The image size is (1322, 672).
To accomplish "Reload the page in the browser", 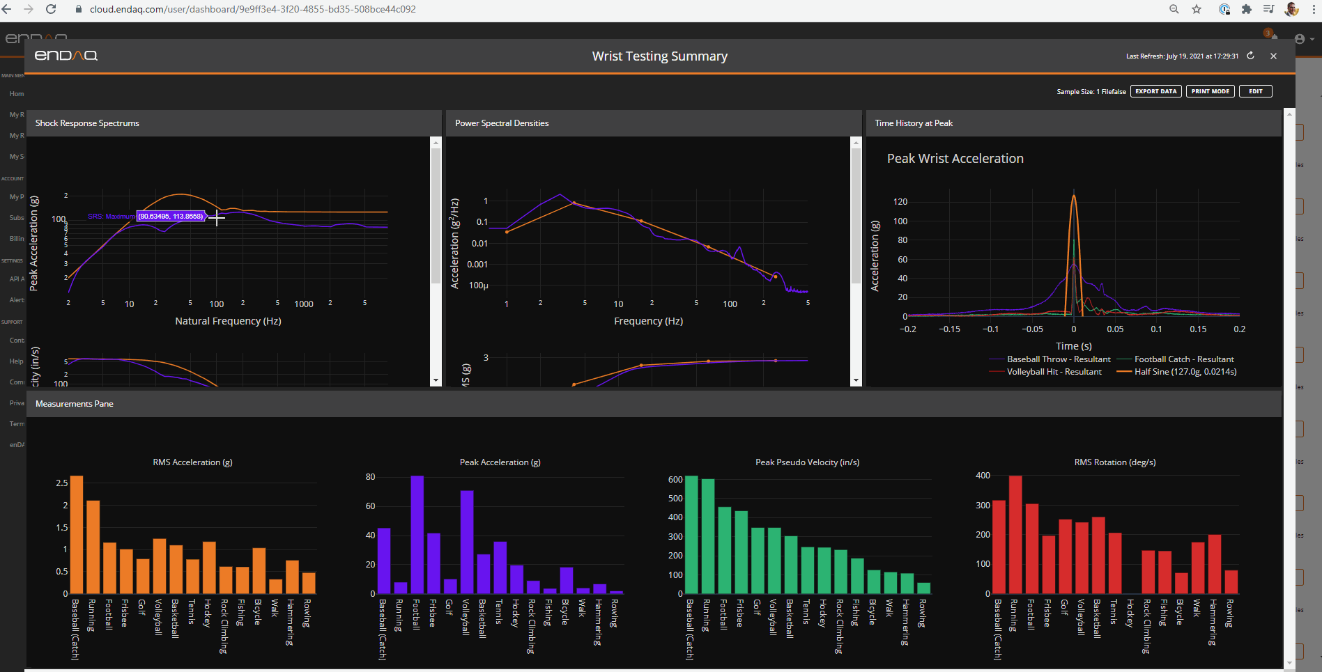I will pyautogui.click(x=51, y=9).
